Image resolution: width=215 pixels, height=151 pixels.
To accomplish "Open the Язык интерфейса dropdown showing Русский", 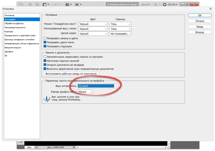I will click(x=98, y=86).
